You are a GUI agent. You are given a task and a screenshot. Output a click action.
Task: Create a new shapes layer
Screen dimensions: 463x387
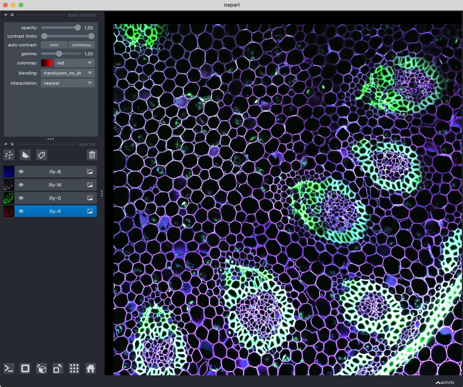(25, 155)
